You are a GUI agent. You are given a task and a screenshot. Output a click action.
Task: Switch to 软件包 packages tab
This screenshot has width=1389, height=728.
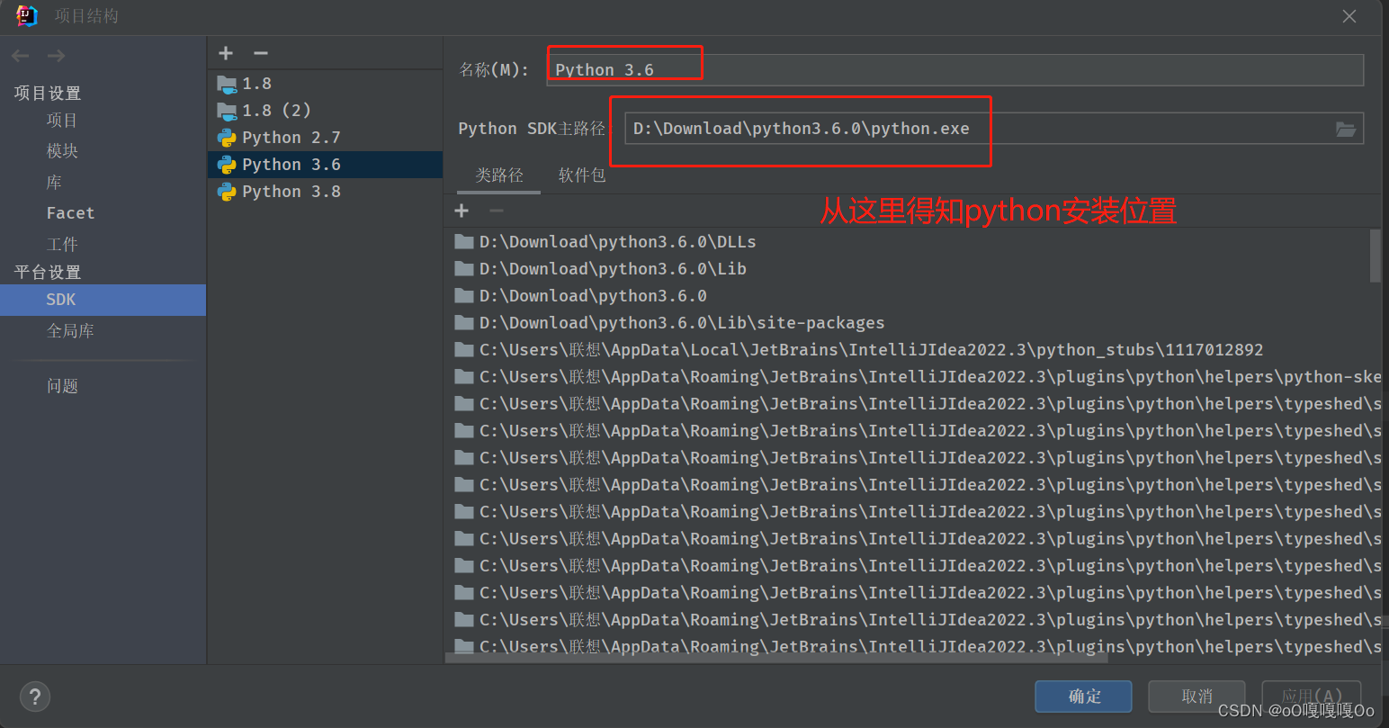582,175
